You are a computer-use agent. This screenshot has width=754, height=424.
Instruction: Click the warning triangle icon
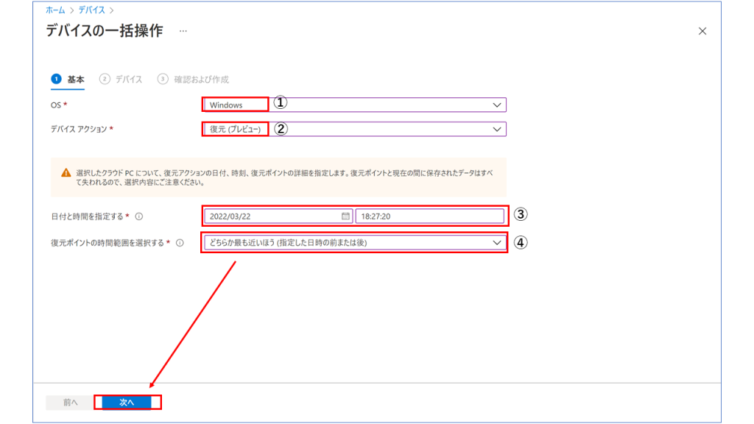coord(66,172)
